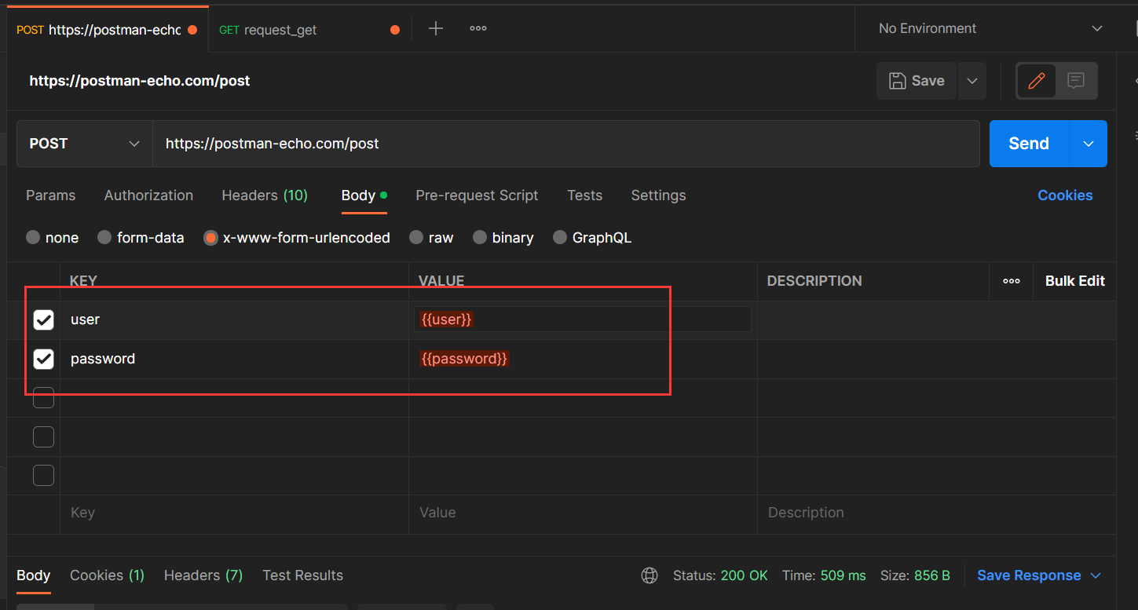
Task: Click the empty Key placeholder field
Action: tap(234, 513)
